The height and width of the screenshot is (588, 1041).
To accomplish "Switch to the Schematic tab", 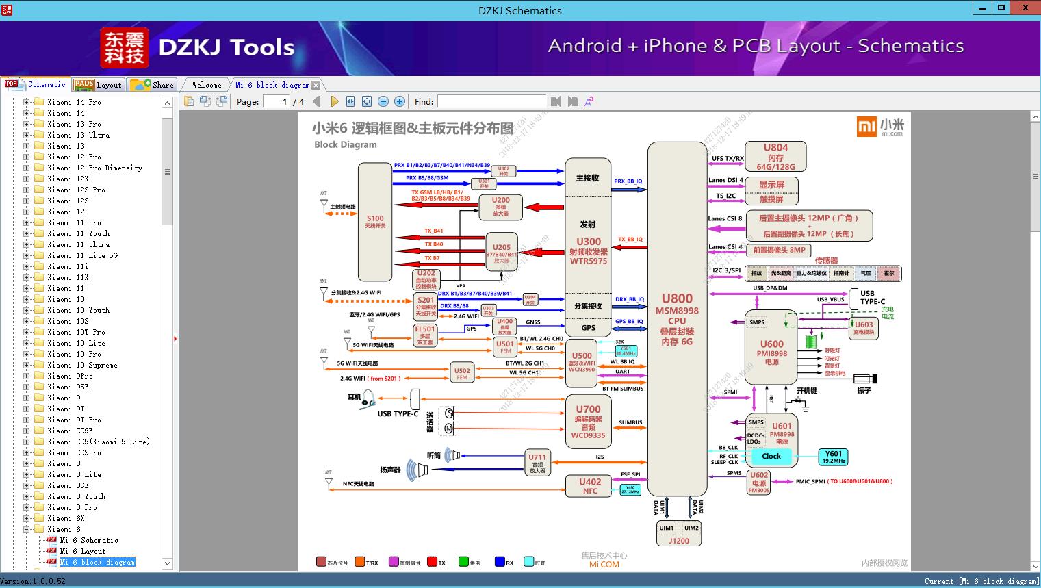I will pos(35,84).
